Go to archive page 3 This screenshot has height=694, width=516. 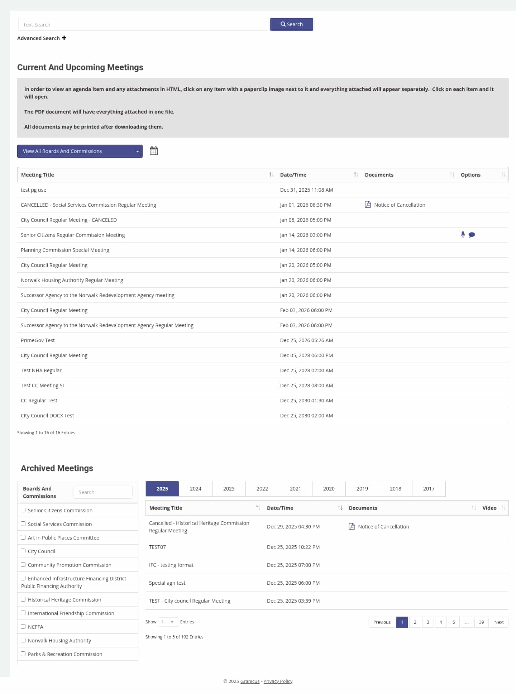428,622
